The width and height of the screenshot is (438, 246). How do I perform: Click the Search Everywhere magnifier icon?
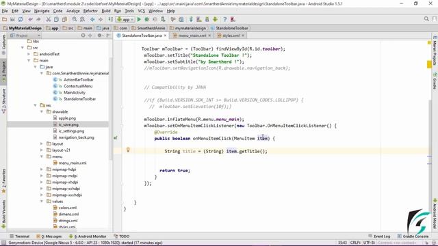[426, 19]
